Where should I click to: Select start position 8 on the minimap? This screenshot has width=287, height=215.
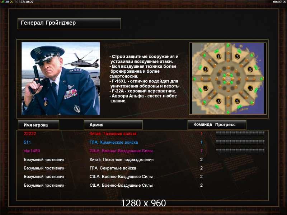(250, 69)
